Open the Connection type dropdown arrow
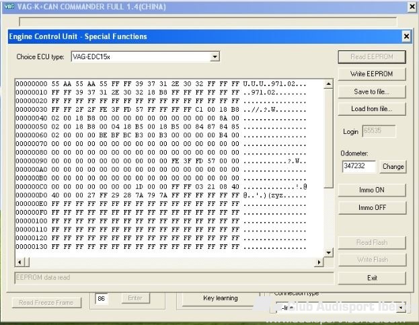Image resolution: width=419 pixels, height=325 pixels. tap(401, 308)
